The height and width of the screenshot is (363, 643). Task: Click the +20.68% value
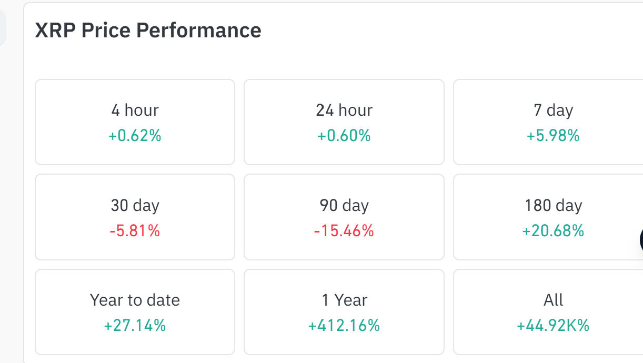[553, 230]
